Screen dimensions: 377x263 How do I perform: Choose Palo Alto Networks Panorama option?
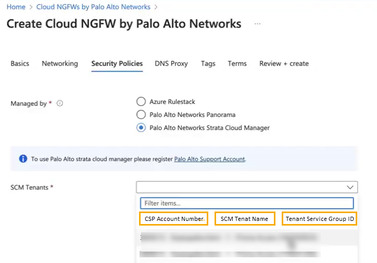point(141,115)
